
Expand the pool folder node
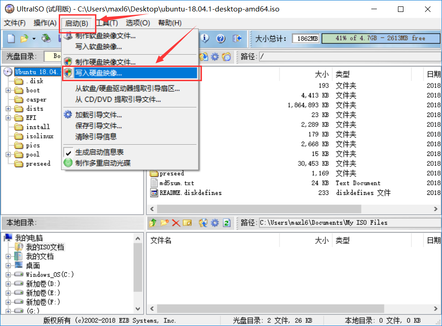click(x=8, y=155)
